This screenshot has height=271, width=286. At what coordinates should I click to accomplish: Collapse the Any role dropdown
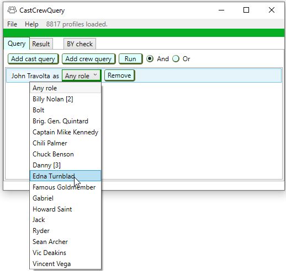[81, 75]
